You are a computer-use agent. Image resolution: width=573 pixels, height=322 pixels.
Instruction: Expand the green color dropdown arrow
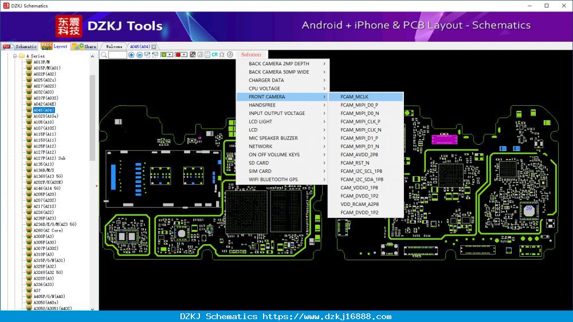pyautogui.click(x=170, y=55)
